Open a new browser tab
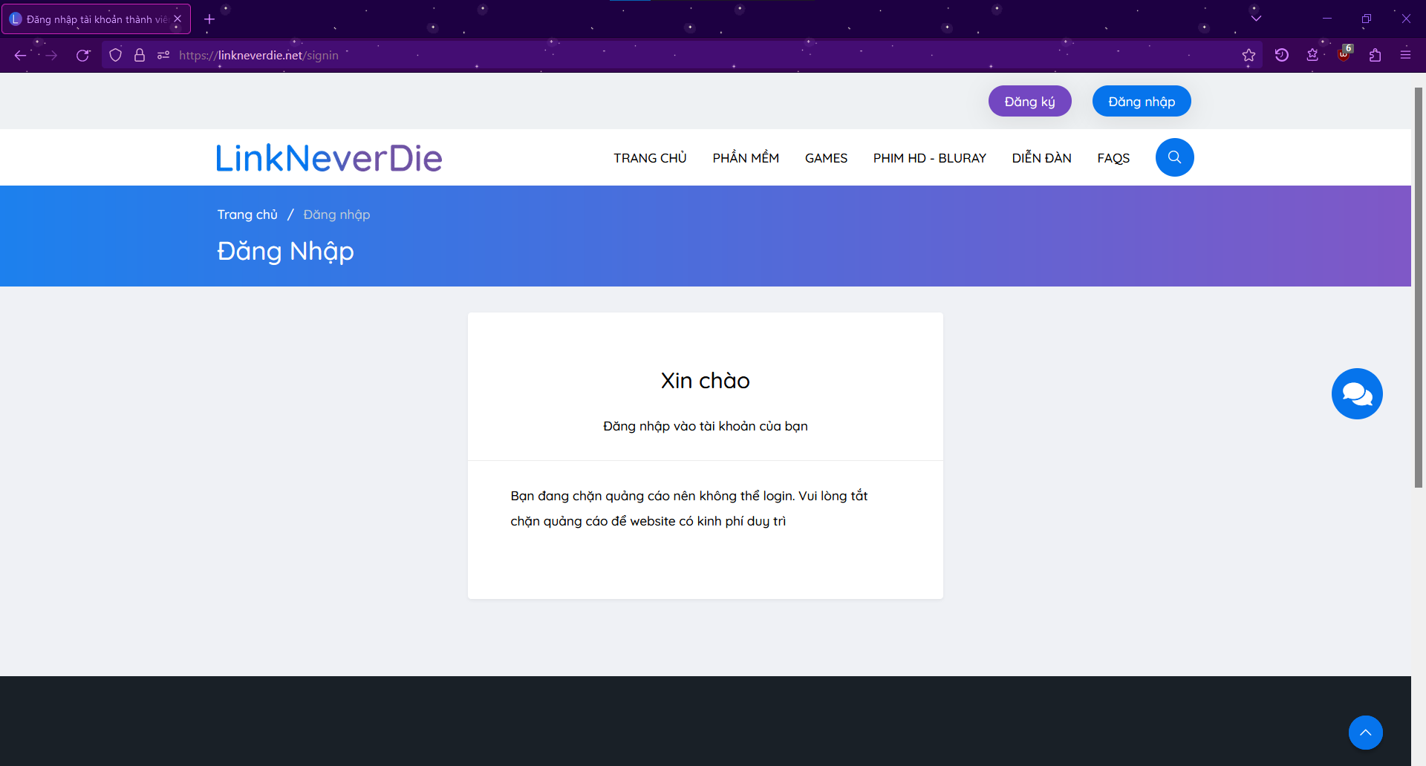This screenshot has height=766, width=1426. [209, 19]
